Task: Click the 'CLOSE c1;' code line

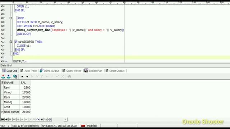Action: 24,46
